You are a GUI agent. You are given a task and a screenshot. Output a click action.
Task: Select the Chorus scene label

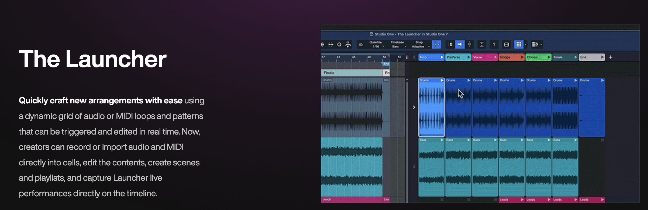pyautogui.click(x=532, y=57)
